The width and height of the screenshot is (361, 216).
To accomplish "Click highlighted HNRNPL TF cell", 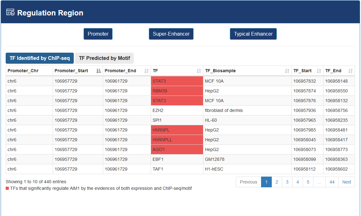I will [x=177, y=130].
